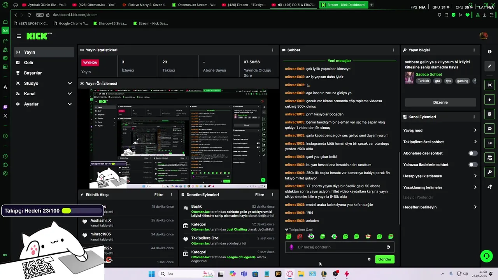The height and width of the screenshot is (280, 498).
Task: Open Yayın bilgisi three-dot options
Action: click(474, 50)
